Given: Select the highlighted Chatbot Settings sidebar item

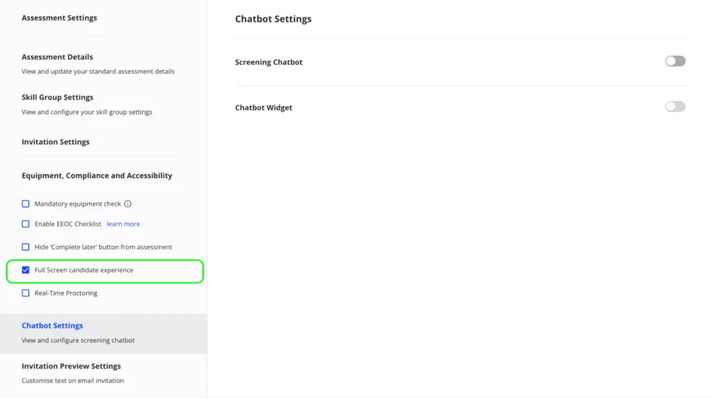Looking at the screenshot, I should [52, 326].
